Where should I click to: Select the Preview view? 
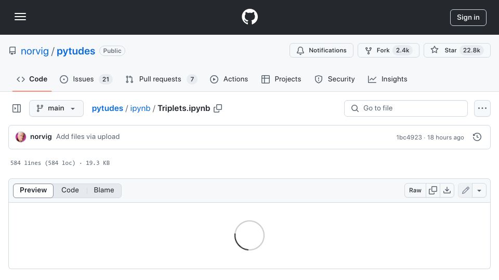tap(33, 190)
